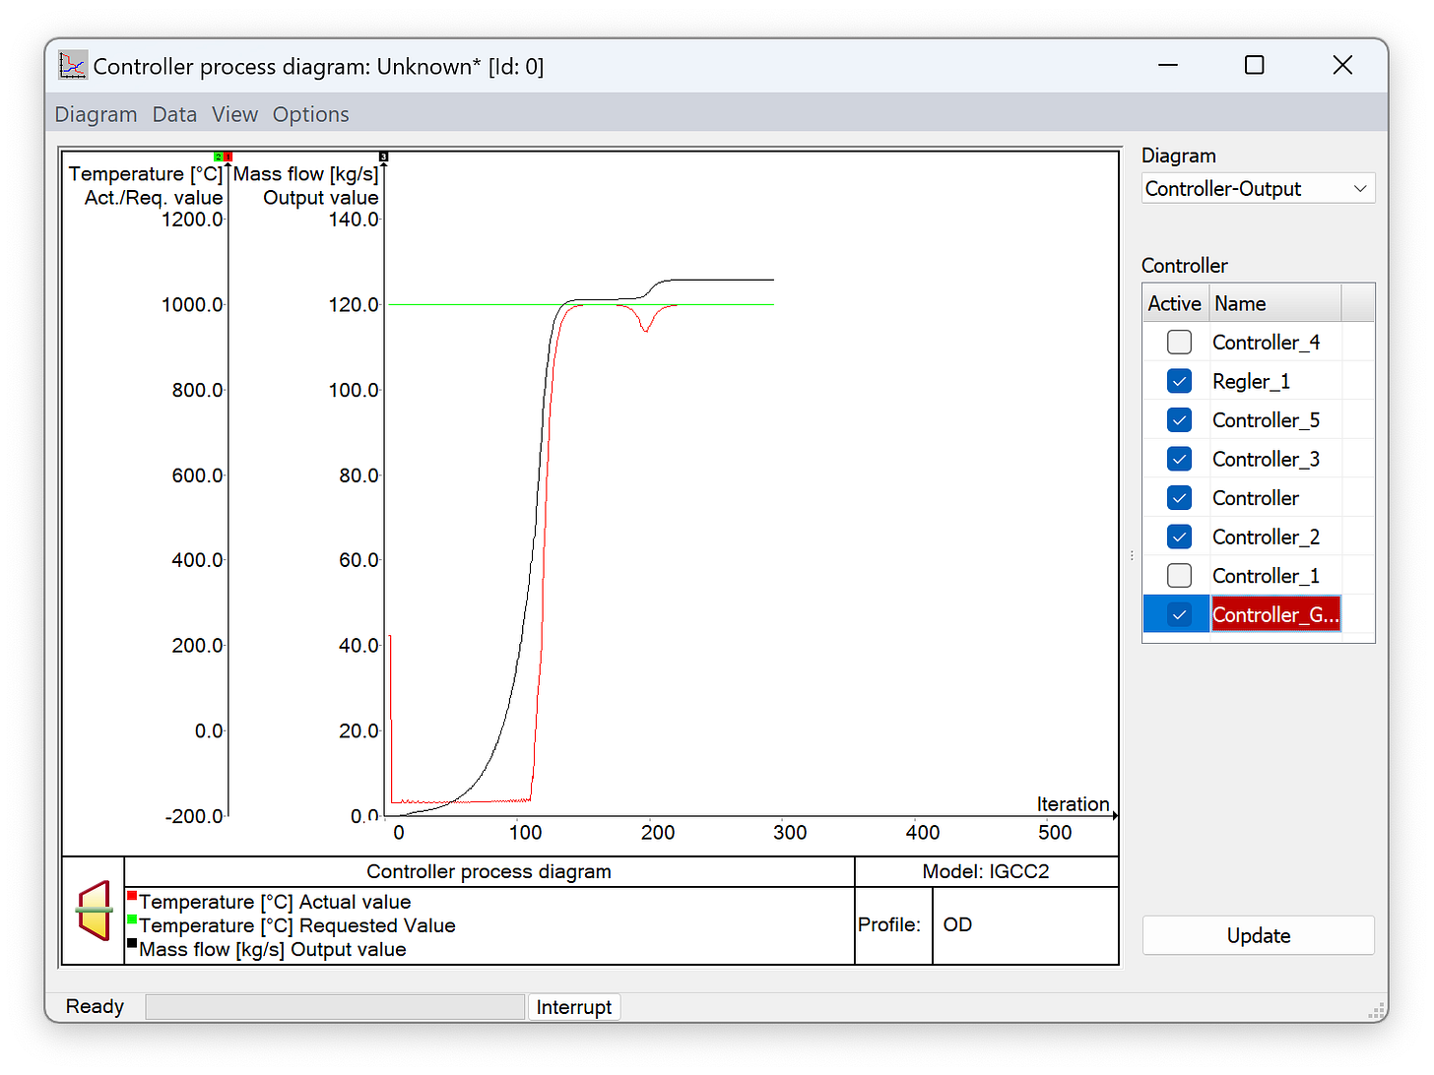Open the Controller-Output diagram dropdown
The height and width of the screenshot is (1075, 1434).
(x=1259, y=189)
